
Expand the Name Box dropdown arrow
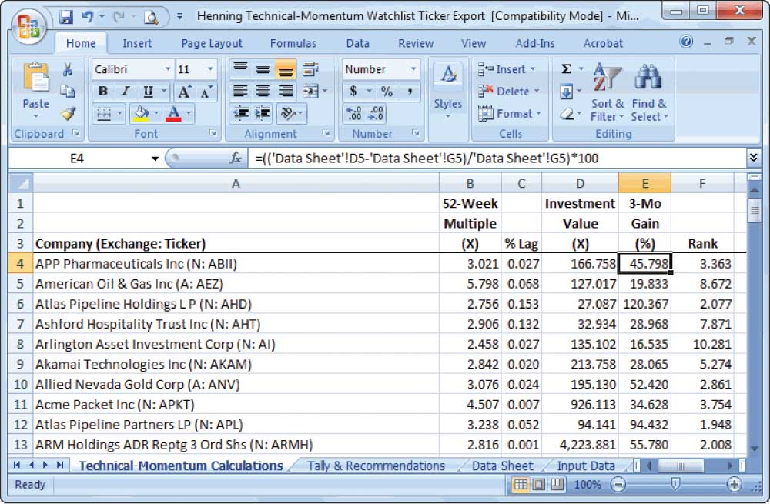pos(156,159)
